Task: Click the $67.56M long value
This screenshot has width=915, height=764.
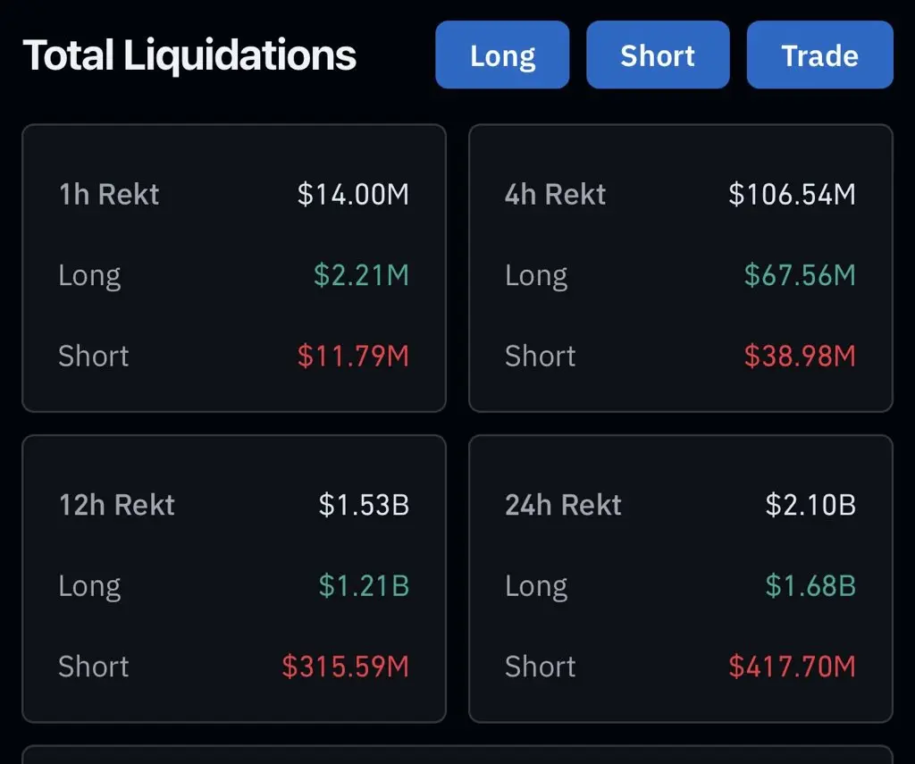Action: coord(800,275)
